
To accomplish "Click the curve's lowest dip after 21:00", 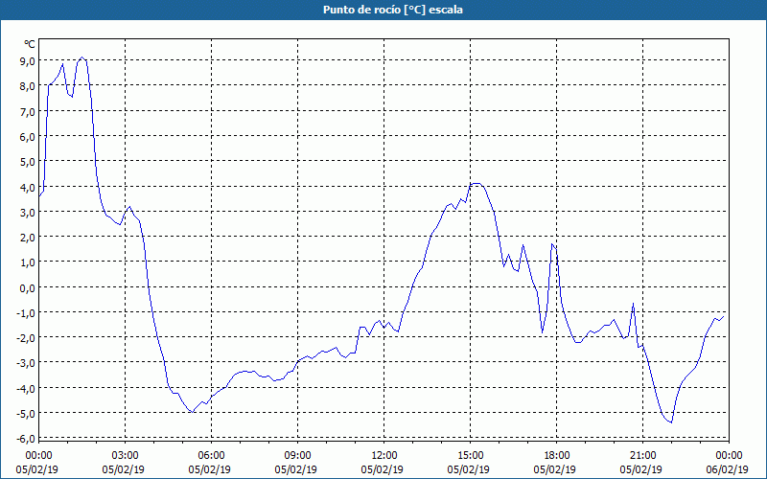I will click(x=672, y=422).
